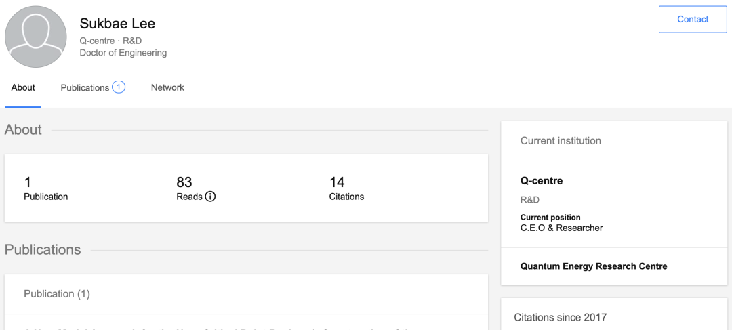Select the About tab
The image size is (732, 330).
tap(23, 87)
